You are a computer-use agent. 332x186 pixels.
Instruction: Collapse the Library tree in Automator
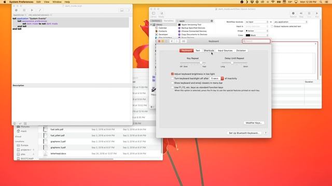click(151, 25)
